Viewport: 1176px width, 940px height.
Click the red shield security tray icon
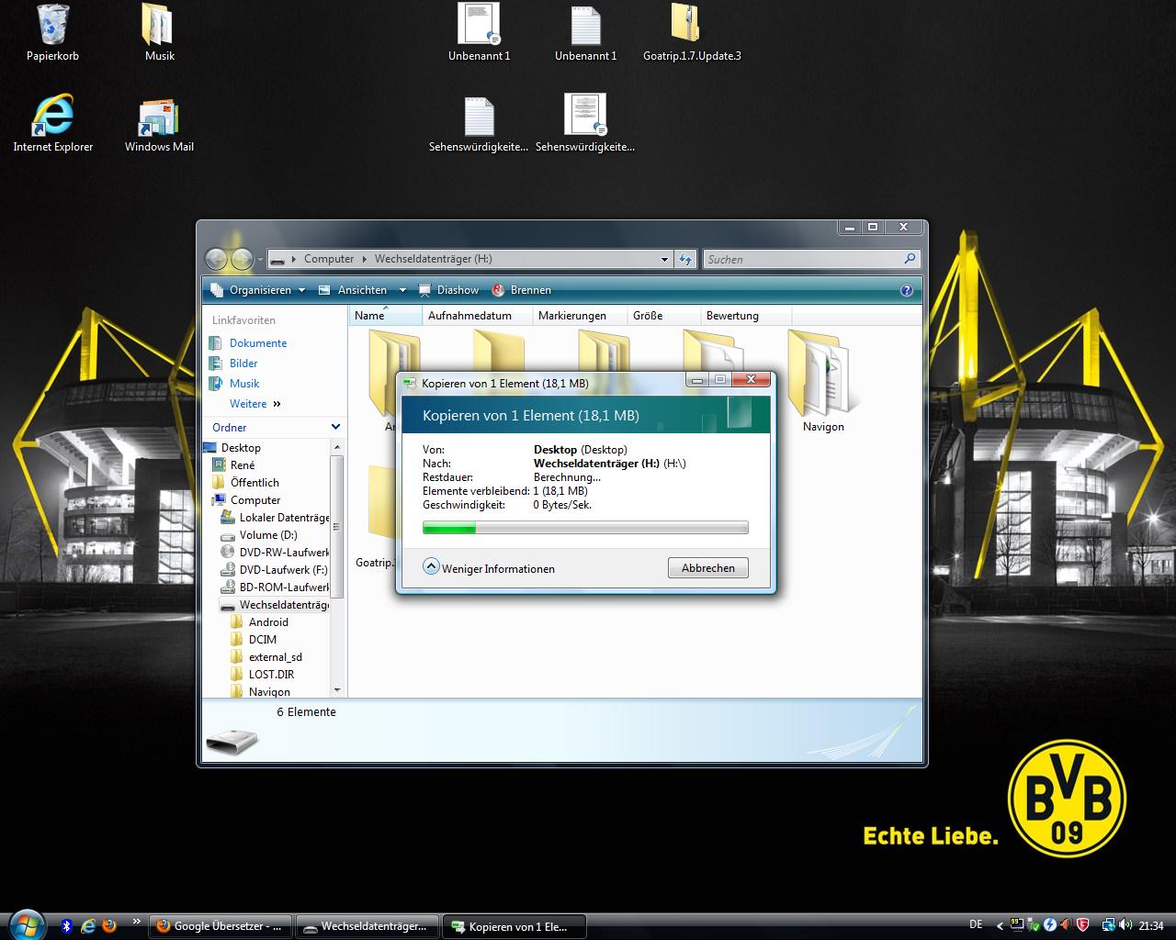tap(1083, 925)
